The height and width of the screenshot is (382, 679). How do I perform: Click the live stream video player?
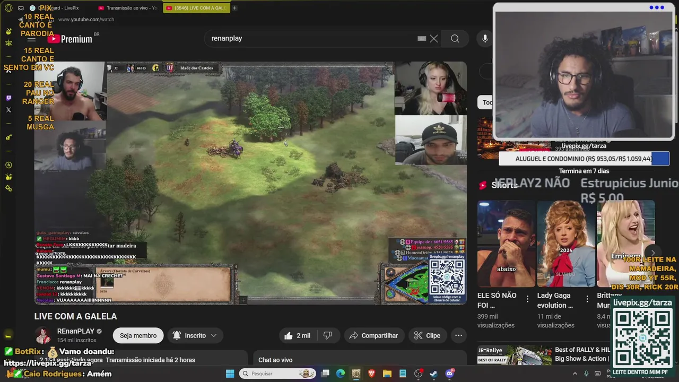[250, 183]
